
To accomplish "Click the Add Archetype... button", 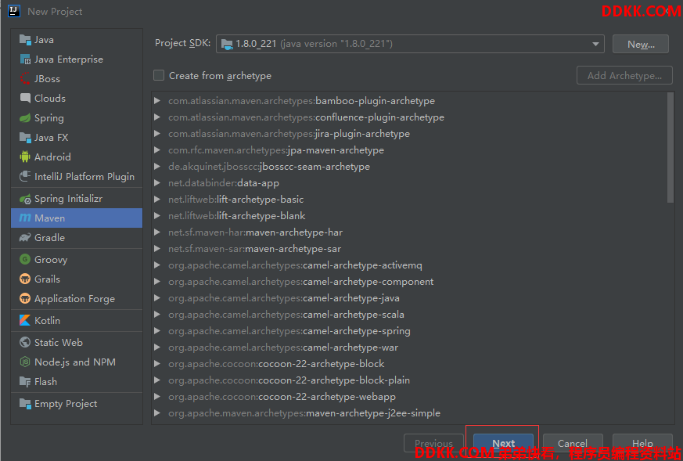I will (x=624, y=75).
